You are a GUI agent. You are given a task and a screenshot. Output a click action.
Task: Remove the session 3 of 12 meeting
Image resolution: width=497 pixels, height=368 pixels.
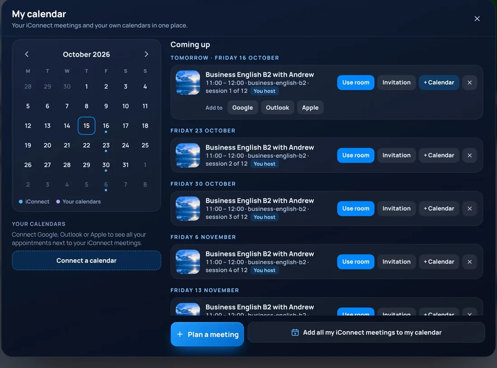[x=470, y=209]
